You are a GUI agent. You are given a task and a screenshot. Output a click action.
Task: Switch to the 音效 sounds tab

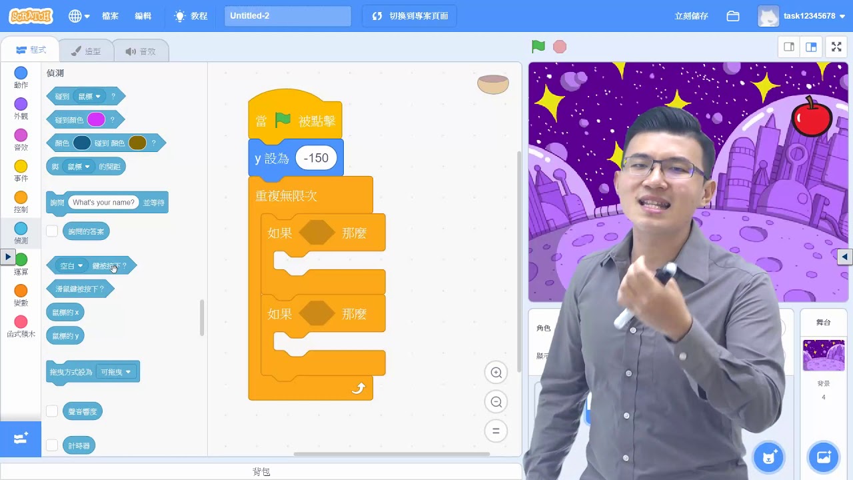click(141, 51)
